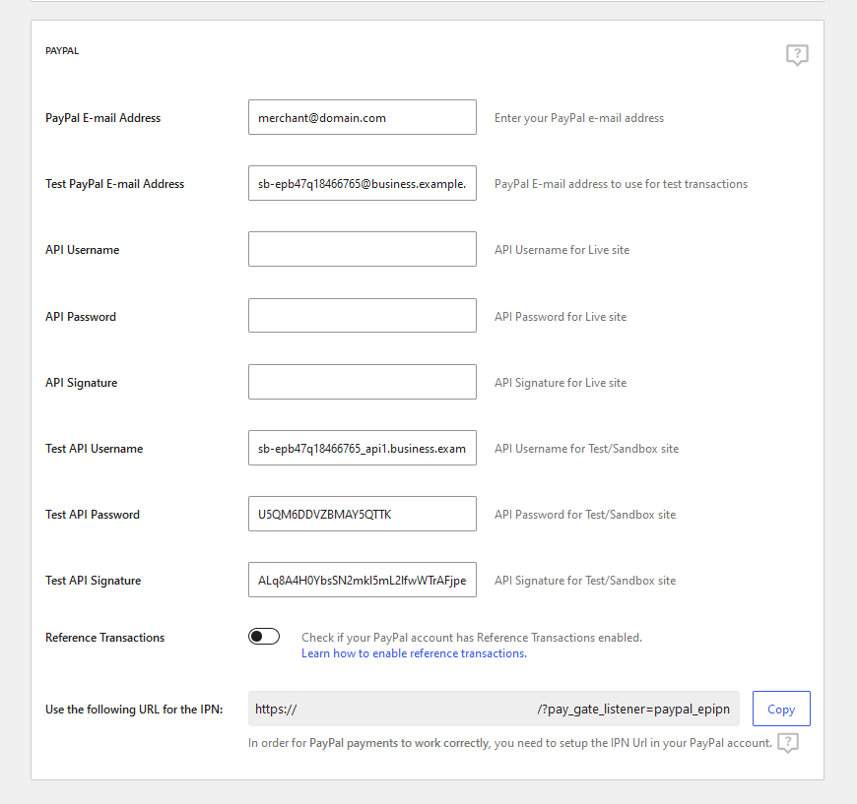Screen dimensions: 857x804
Task: Click the 'Check if your PayPal account' description
Action: [x=472, y=638]
